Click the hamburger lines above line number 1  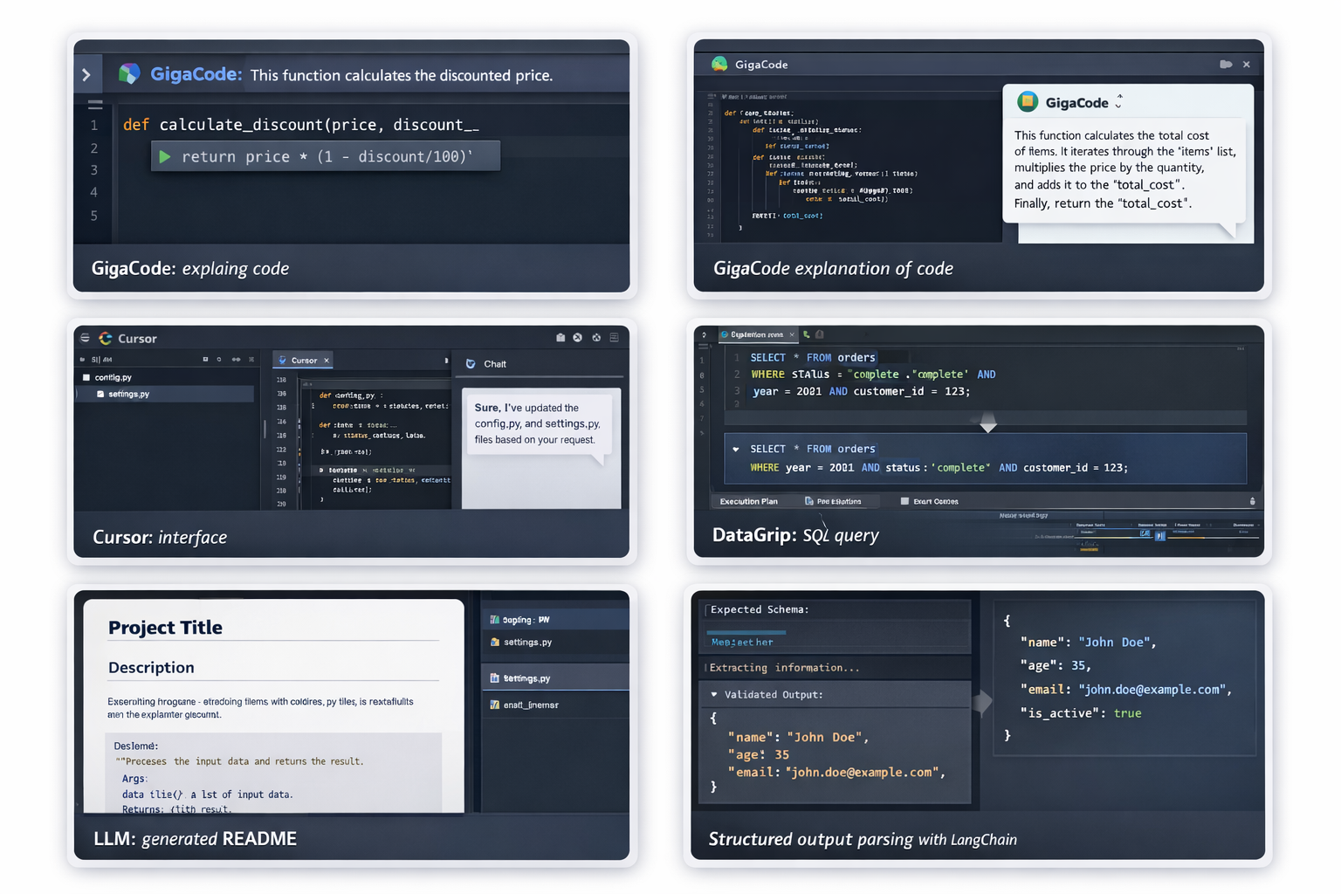tap(95, 104)
